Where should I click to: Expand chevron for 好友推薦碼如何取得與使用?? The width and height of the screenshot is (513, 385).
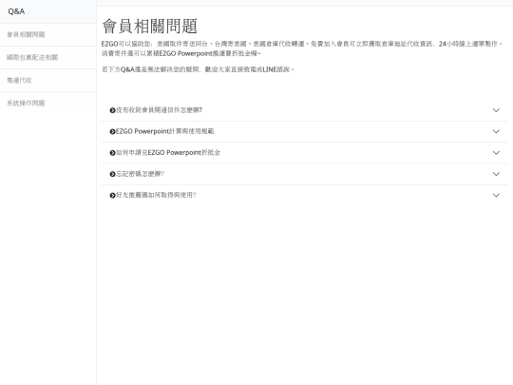click(496, 196)
